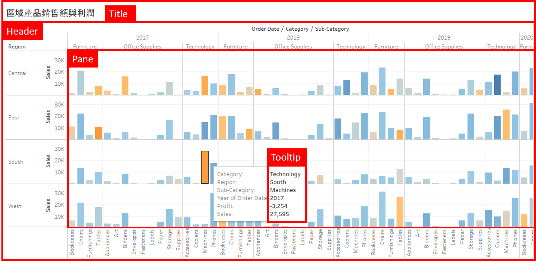Viewport: 536px width, 261px height.
Task: Click the tooltip 'Sub-Category:' field label
Action: coord(236,190)
